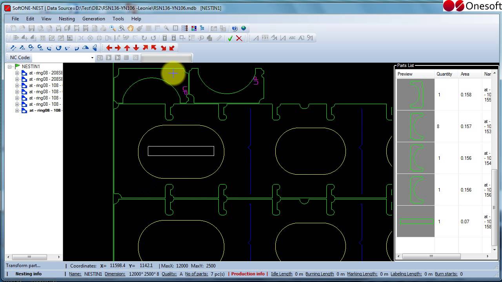Click the NC simulation step-forward button
Screen dimensions: 502x282
click(117, 58)
